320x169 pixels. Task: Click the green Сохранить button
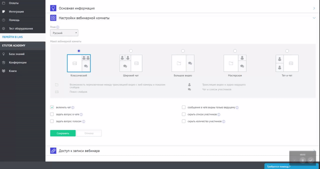pos(63,133)
